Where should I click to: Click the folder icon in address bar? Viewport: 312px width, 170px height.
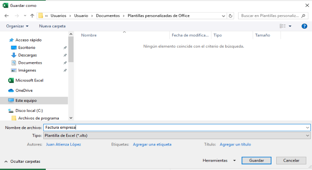click(x=41, y=16)
